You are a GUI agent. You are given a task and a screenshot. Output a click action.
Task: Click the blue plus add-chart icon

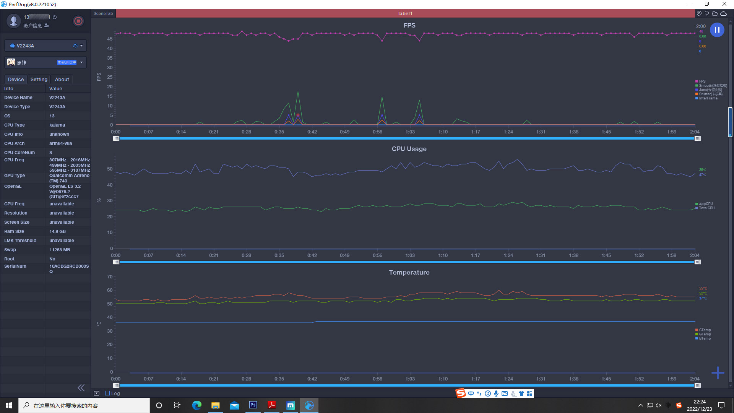pos(718,373)
